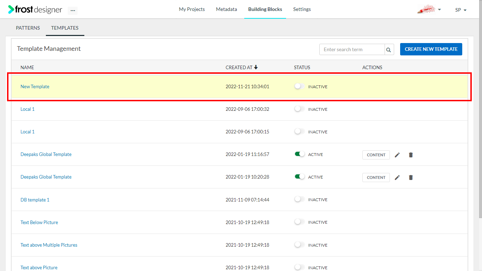Screen dimensions: 482x271
Task: Click the STATUS column header
Action: click(x=302, y=67)
